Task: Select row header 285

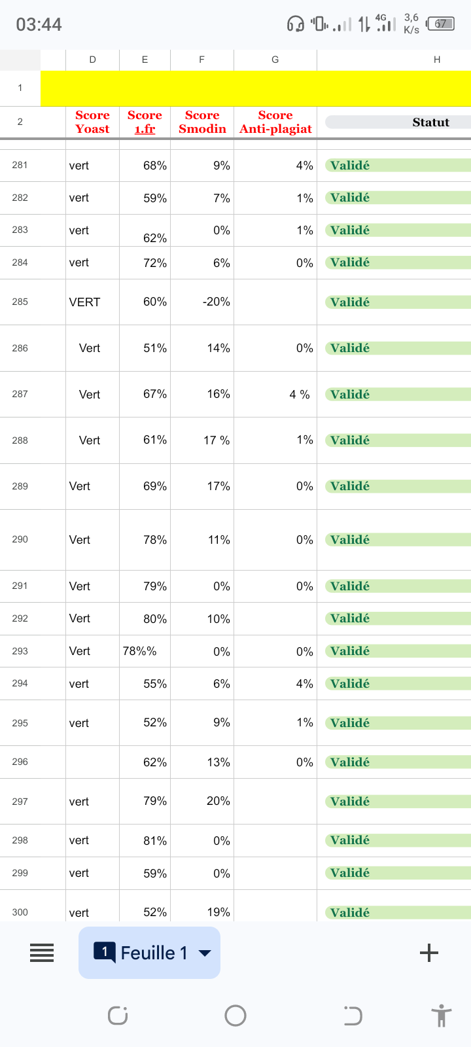Action: point(20,302)
